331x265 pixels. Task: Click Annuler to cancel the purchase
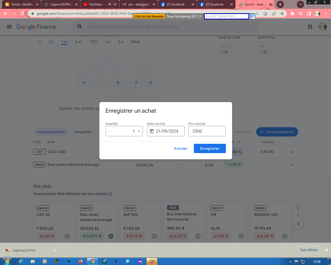181,148
